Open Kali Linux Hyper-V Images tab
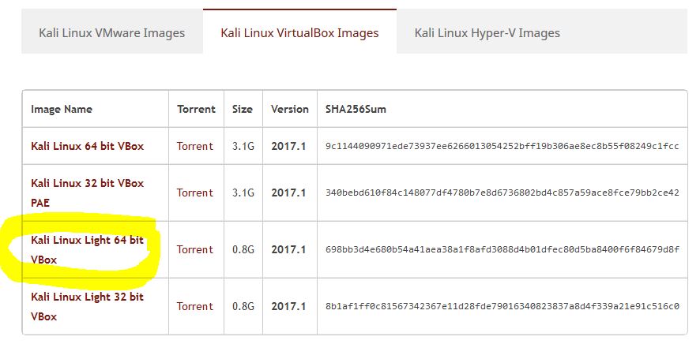Screen dimensions: 700x344 [x=487, y=33]
